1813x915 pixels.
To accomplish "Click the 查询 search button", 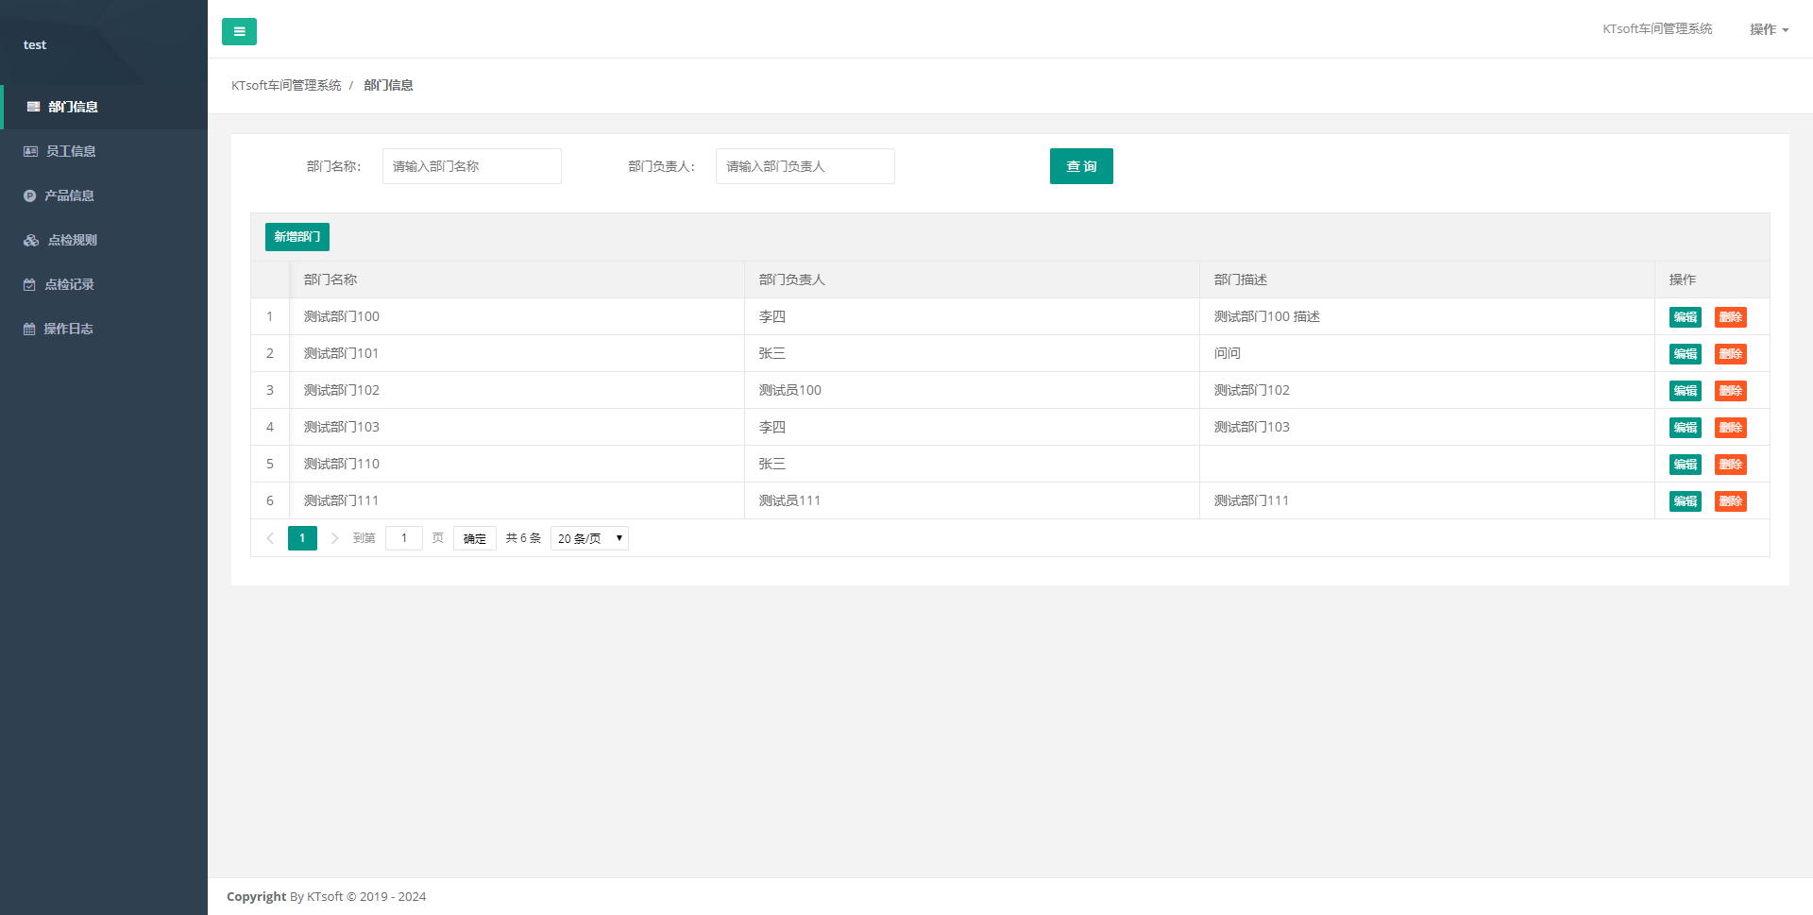I will (x=1081, y=166).
